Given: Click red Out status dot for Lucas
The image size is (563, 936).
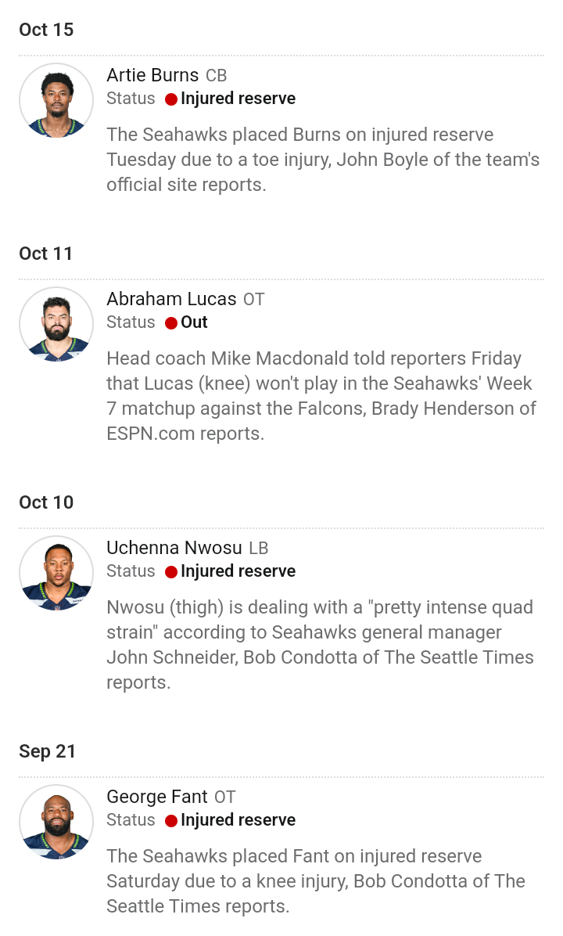Looking at the screenshot, I should click(171, 323).
